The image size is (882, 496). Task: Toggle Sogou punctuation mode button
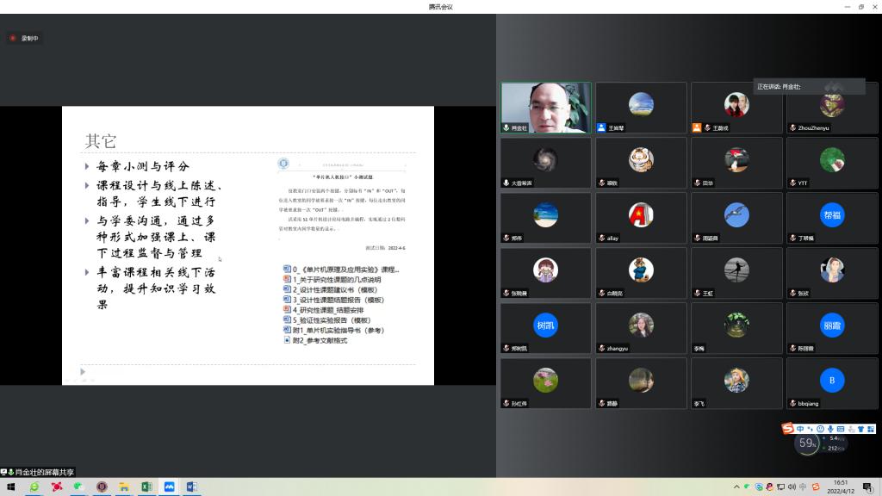[810, 429]
